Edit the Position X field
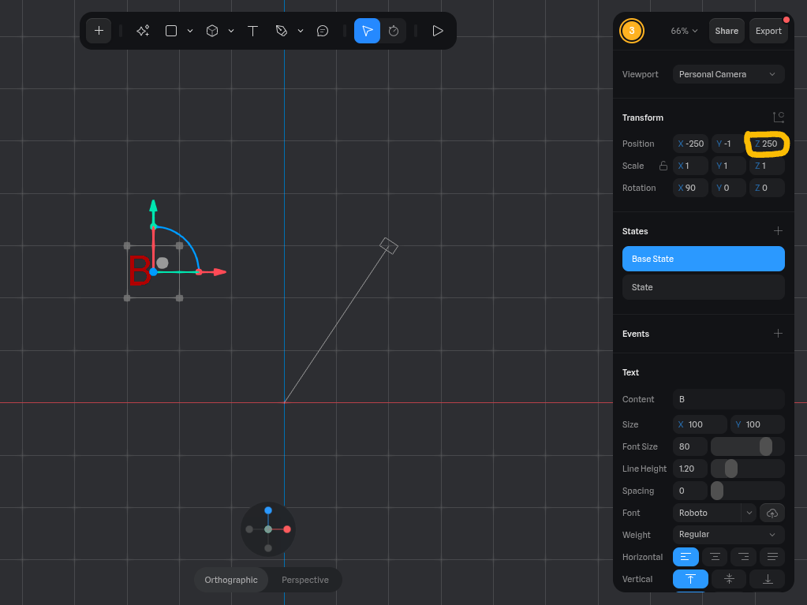 coord(690,144)
